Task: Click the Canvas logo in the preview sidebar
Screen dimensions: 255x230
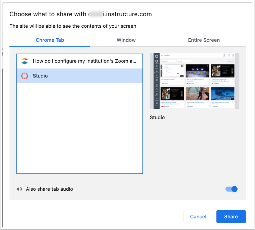Action: (156, 57)
